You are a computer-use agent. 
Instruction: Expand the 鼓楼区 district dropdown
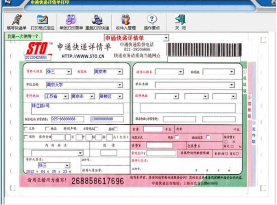[120, 96]
